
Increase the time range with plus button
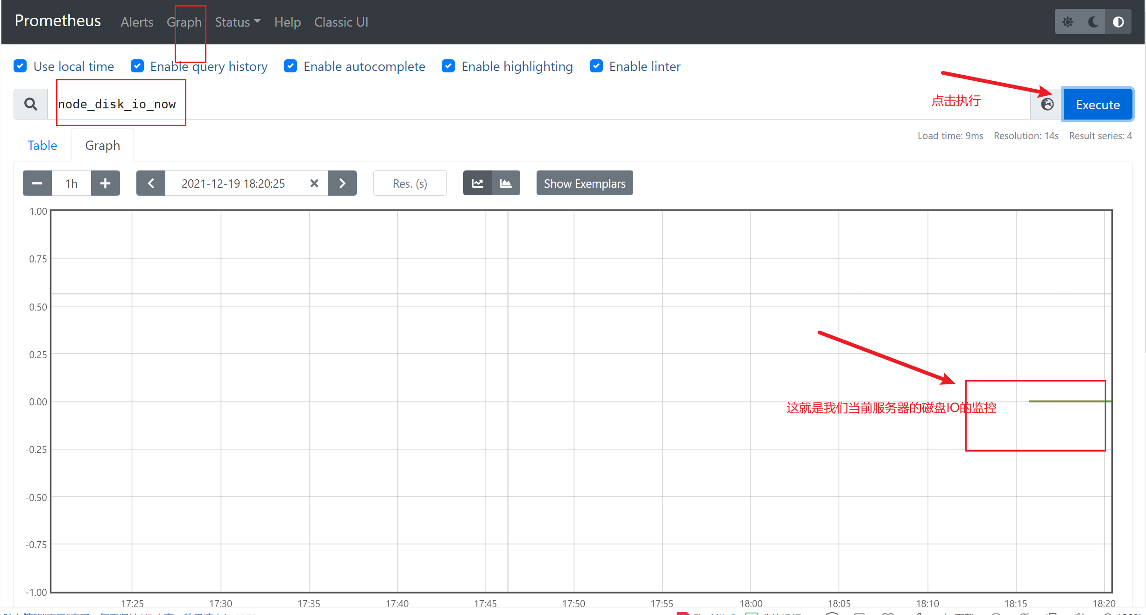[x=105, y=183]
